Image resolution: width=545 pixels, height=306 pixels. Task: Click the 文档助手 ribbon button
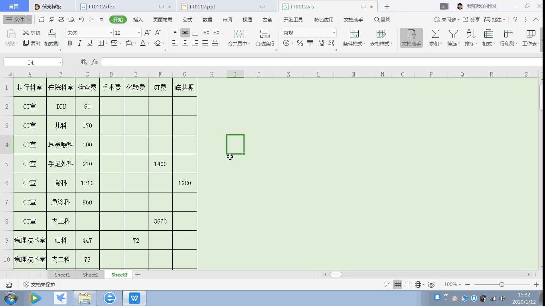click(x=411, y=38)
